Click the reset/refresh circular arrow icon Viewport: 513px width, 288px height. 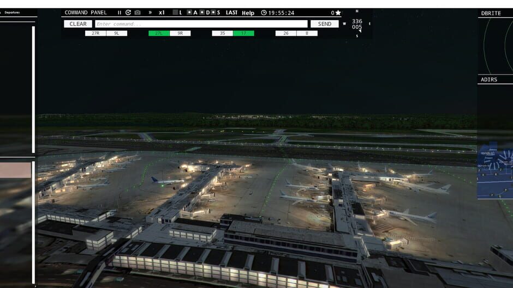point(128,13)
